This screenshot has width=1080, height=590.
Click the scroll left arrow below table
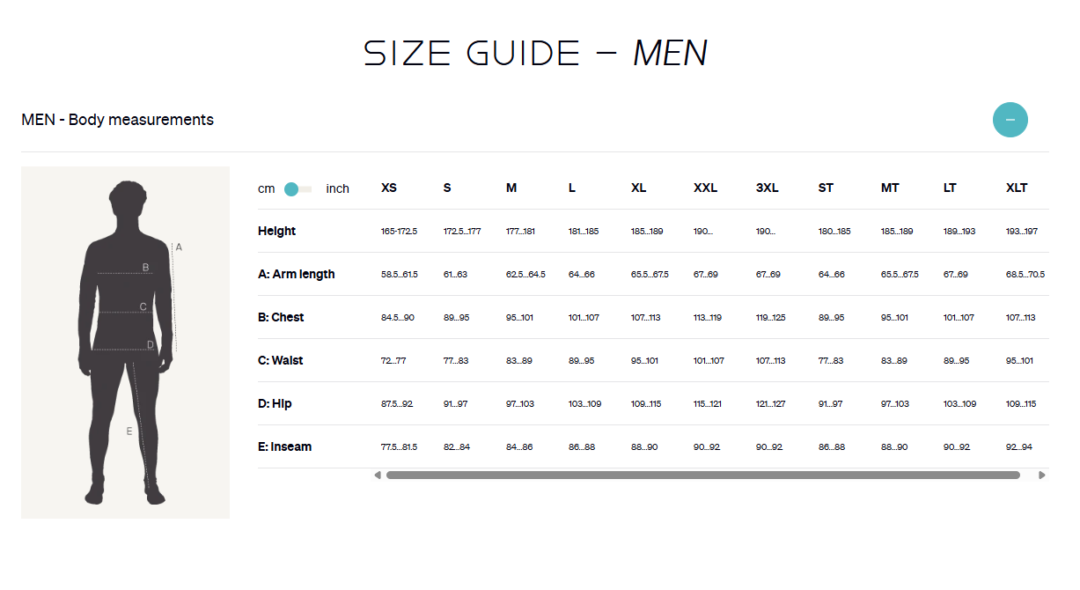(x=378, y=476)
